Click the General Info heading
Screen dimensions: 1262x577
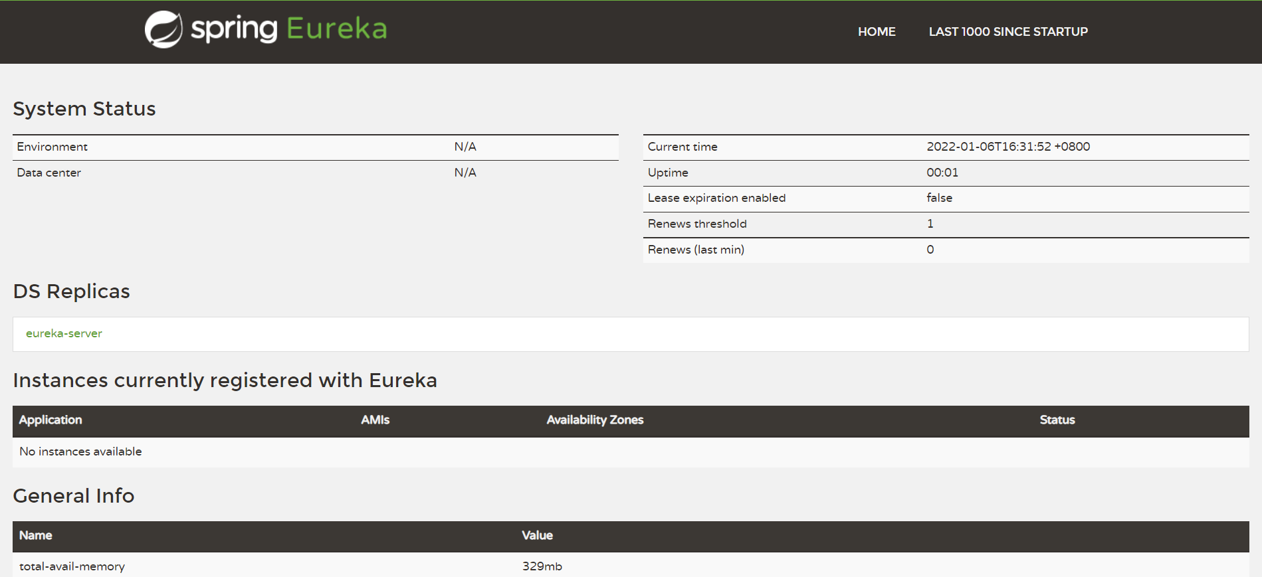(74, 496)
